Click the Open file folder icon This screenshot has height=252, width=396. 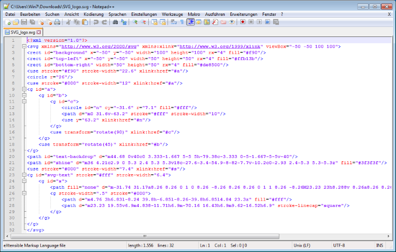pyautogui.click(x=16, y=22)
